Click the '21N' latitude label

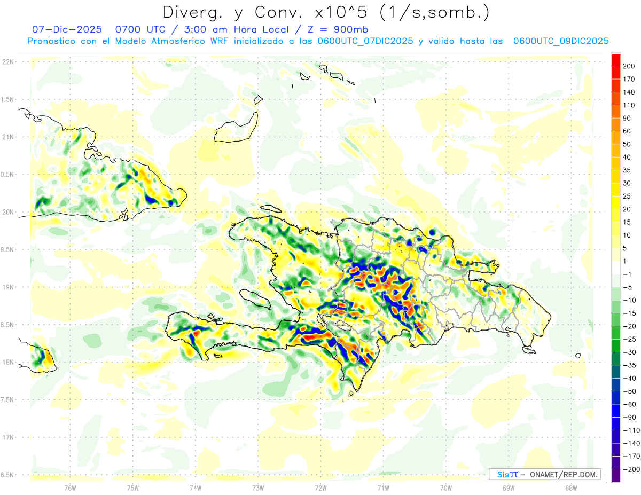(8, 137)
